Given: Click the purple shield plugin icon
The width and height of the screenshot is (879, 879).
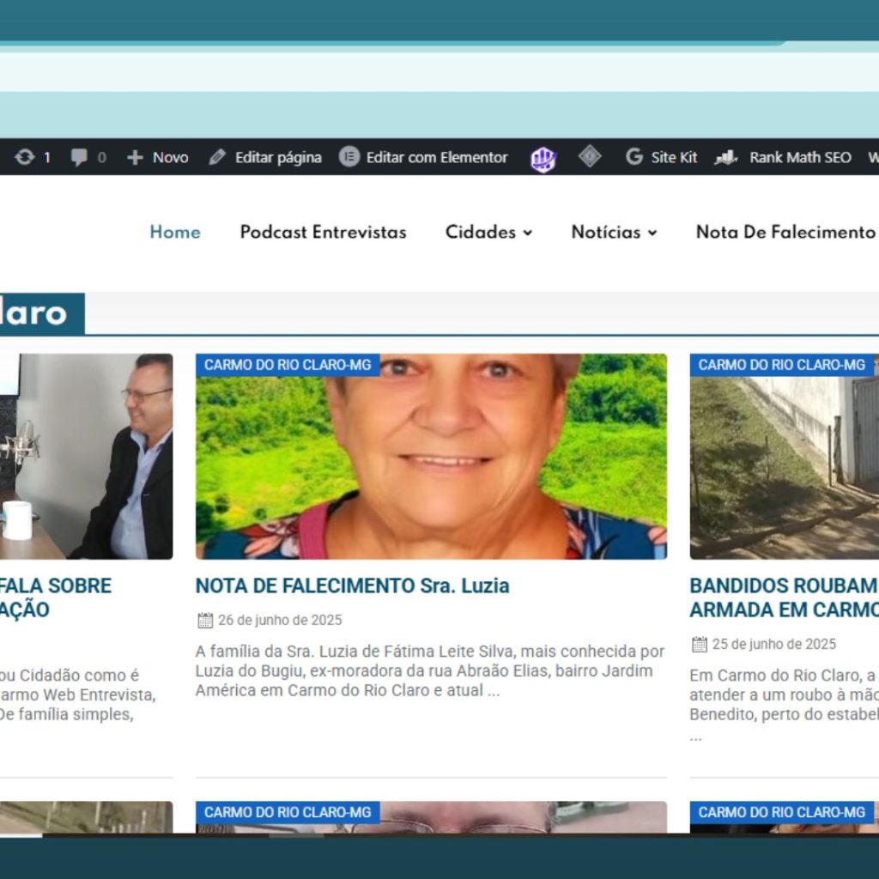Looking at the screenshot, I should [x=543, y=159].
